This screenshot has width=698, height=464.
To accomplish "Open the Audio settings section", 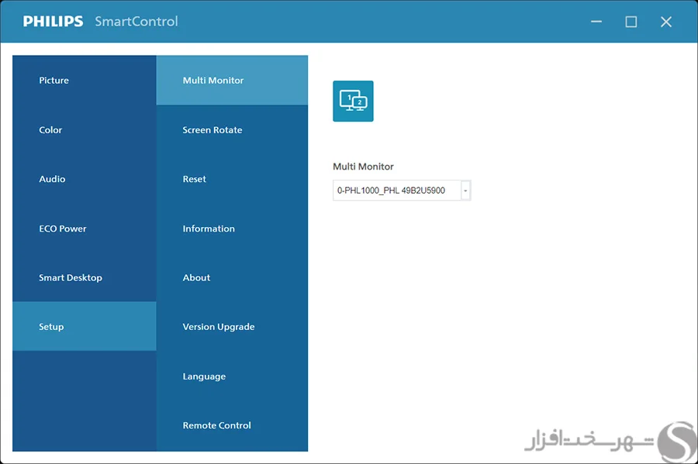I will tap(51, 179).
